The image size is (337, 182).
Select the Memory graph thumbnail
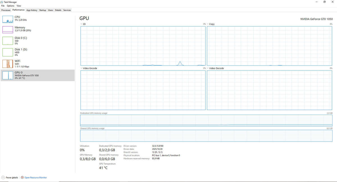(8, 30)
